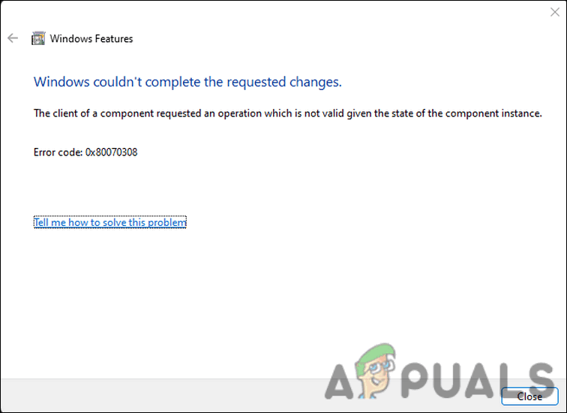
Task: Click the word 'Features' in window title
Action: [113, 38]
